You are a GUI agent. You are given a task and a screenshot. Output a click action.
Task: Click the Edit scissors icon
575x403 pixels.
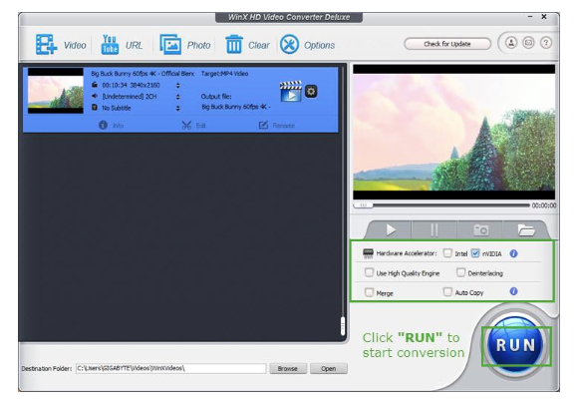186,125
